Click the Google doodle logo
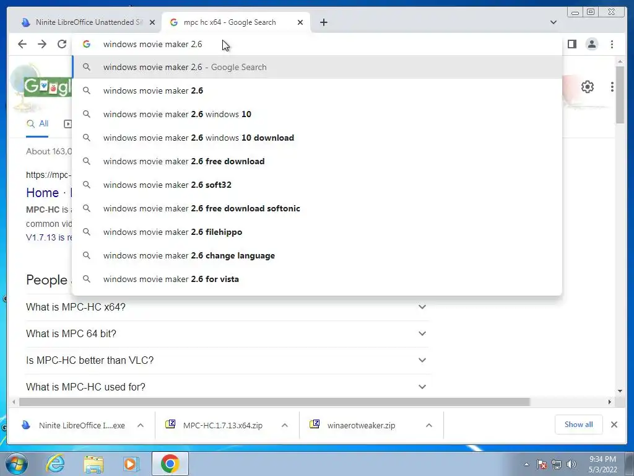634x476 pixels. tap(46, 87)
